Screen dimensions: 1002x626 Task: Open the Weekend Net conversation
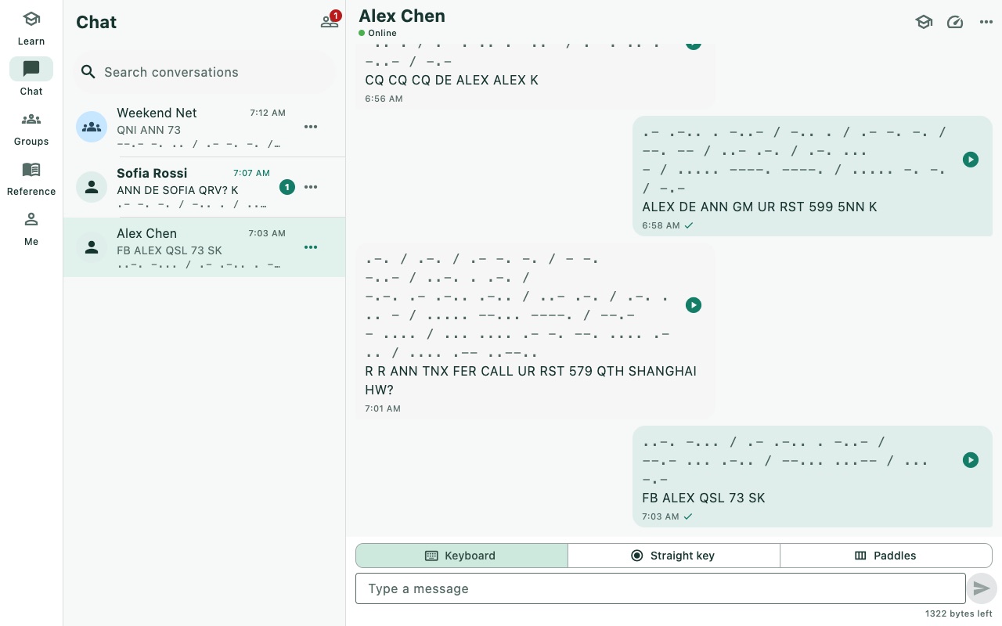point(204,127)
